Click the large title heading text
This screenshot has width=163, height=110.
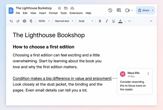[49, 35]
